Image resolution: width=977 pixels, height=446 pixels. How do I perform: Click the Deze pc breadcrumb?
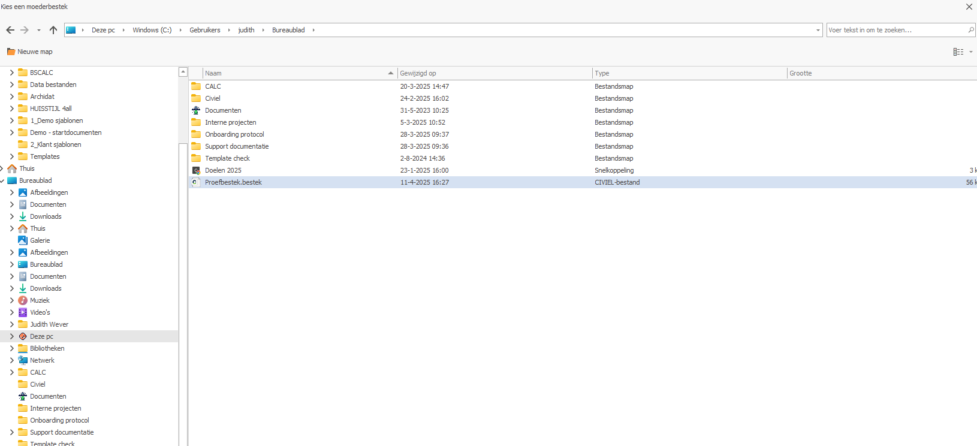tap(103, 30)
